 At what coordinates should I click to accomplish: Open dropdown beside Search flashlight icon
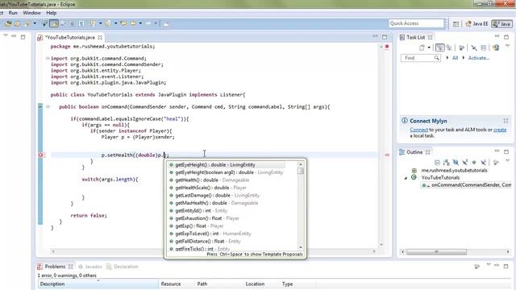point(35,23)
